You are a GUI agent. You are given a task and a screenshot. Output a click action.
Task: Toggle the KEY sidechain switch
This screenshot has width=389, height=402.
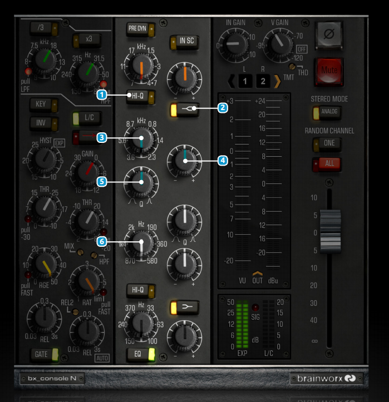coord(43,105)
